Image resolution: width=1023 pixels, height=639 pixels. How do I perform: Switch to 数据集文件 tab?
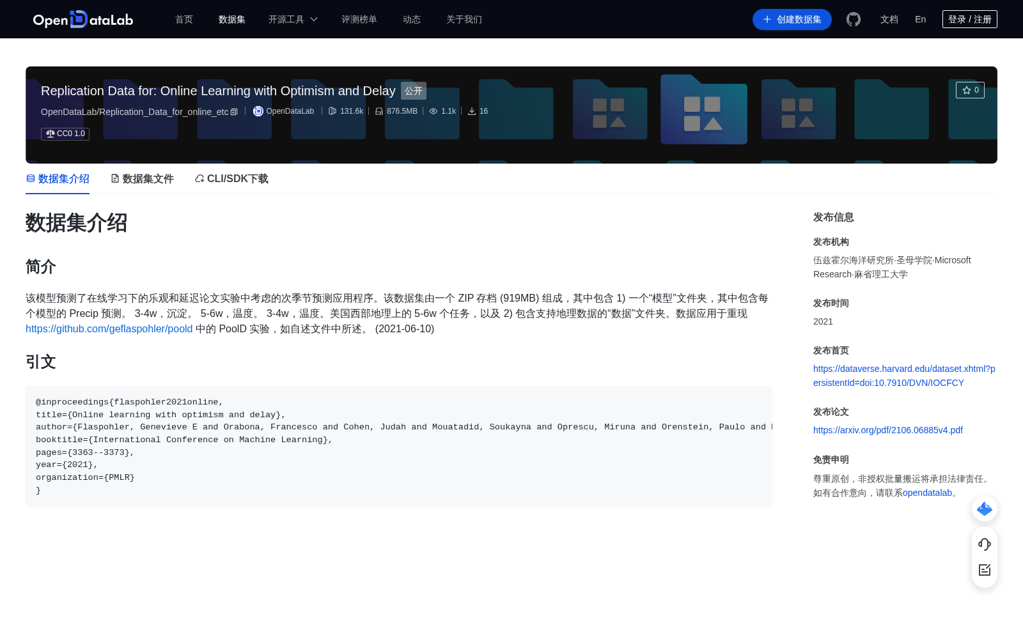click(x=142, y=179)
